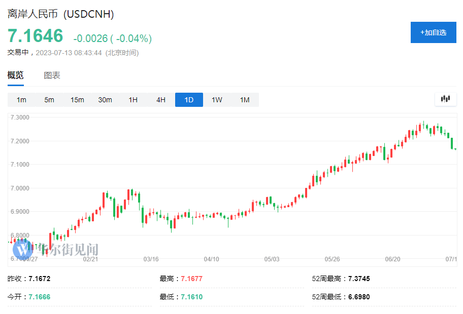463x314 pixels.
Task: Select the 1H timeframe
Action: 133,100
